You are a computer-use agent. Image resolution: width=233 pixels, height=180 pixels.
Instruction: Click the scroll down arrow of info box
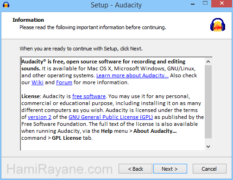click(208, 147)
